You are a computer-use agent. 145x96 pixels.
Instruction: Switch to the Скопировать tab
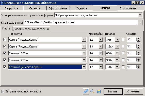pos(128,8)
